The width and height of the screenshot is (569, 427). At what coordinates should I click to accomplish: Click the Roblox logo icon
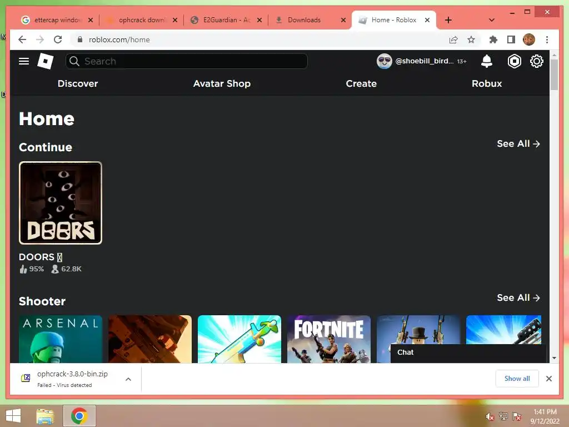46,61
